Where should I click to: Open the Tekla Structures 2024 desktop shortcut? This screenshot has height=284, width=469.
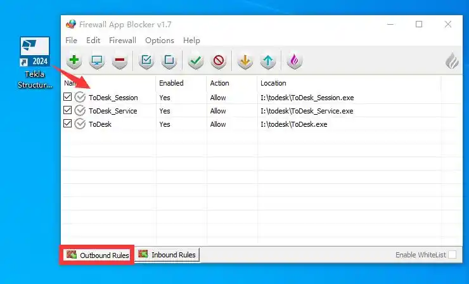[x=35, y=63]
